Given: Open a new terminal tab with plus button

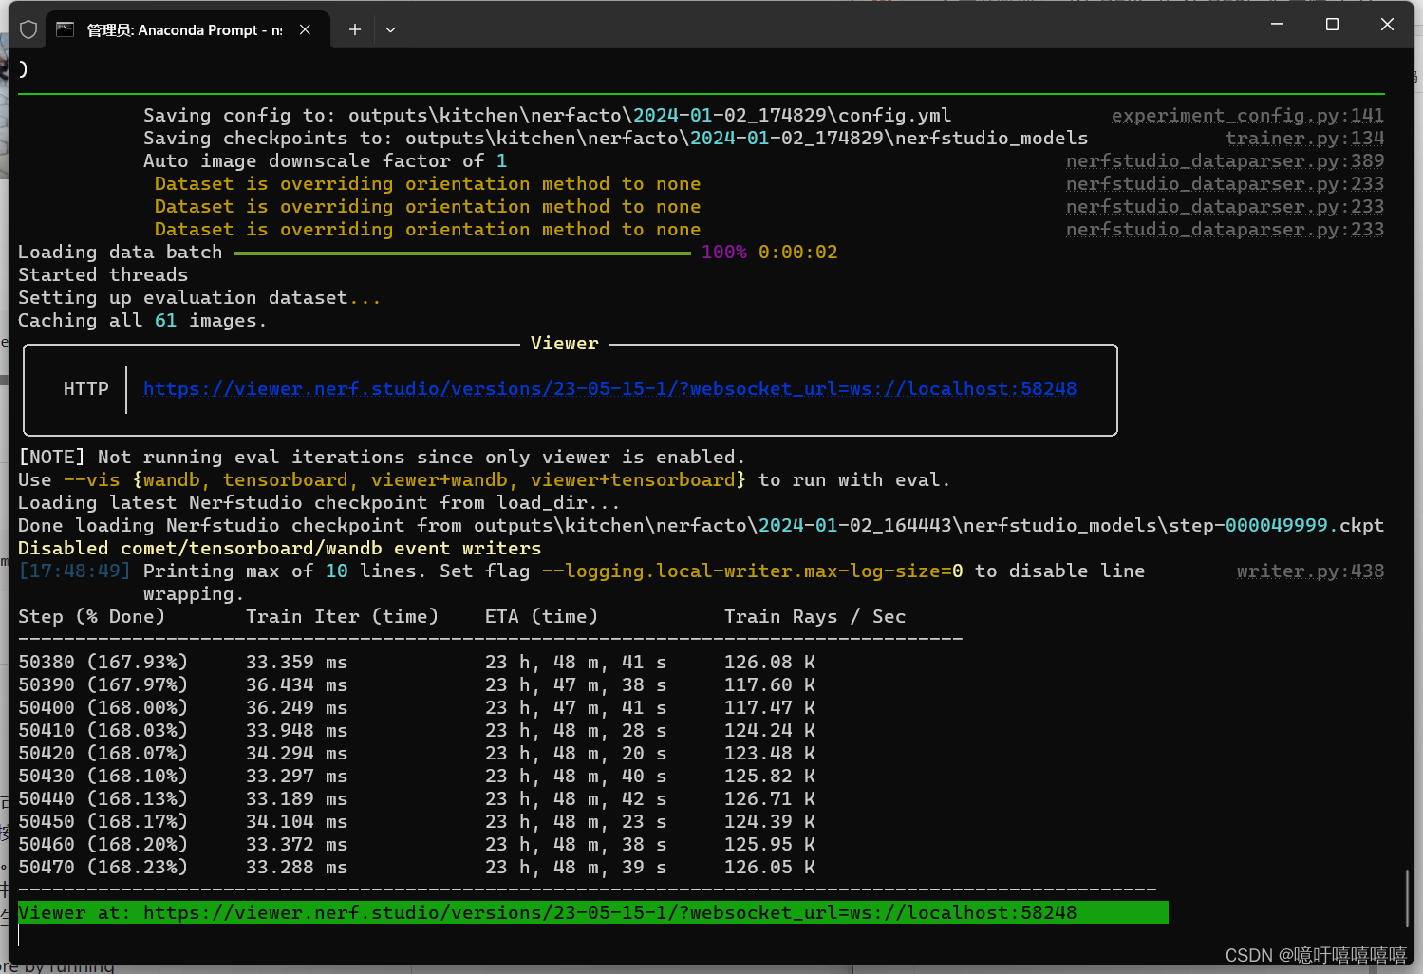Looking at the screenshot, I should (354, 29).
